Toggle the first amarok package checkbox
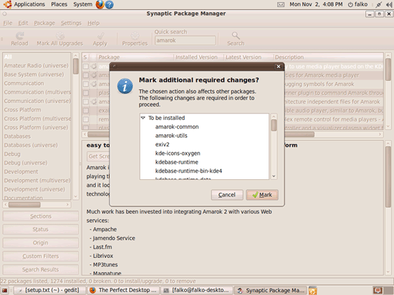This screenshot has width=394, height=295. (86, 66)
